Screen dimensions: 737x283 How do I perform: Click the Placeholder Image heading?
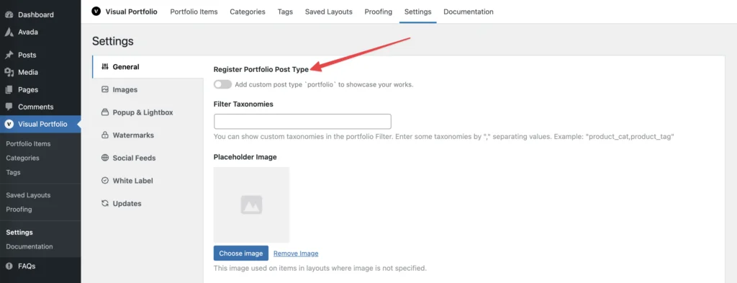(x=245, y=157)
